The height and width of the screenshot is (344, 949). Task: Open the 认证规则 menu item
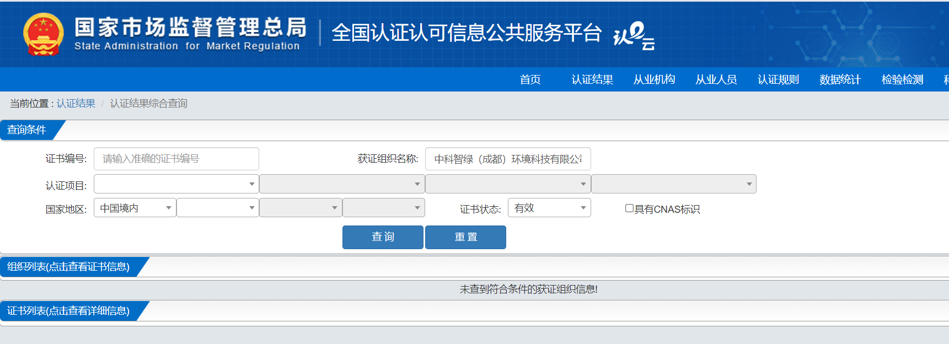coord(778,79)
